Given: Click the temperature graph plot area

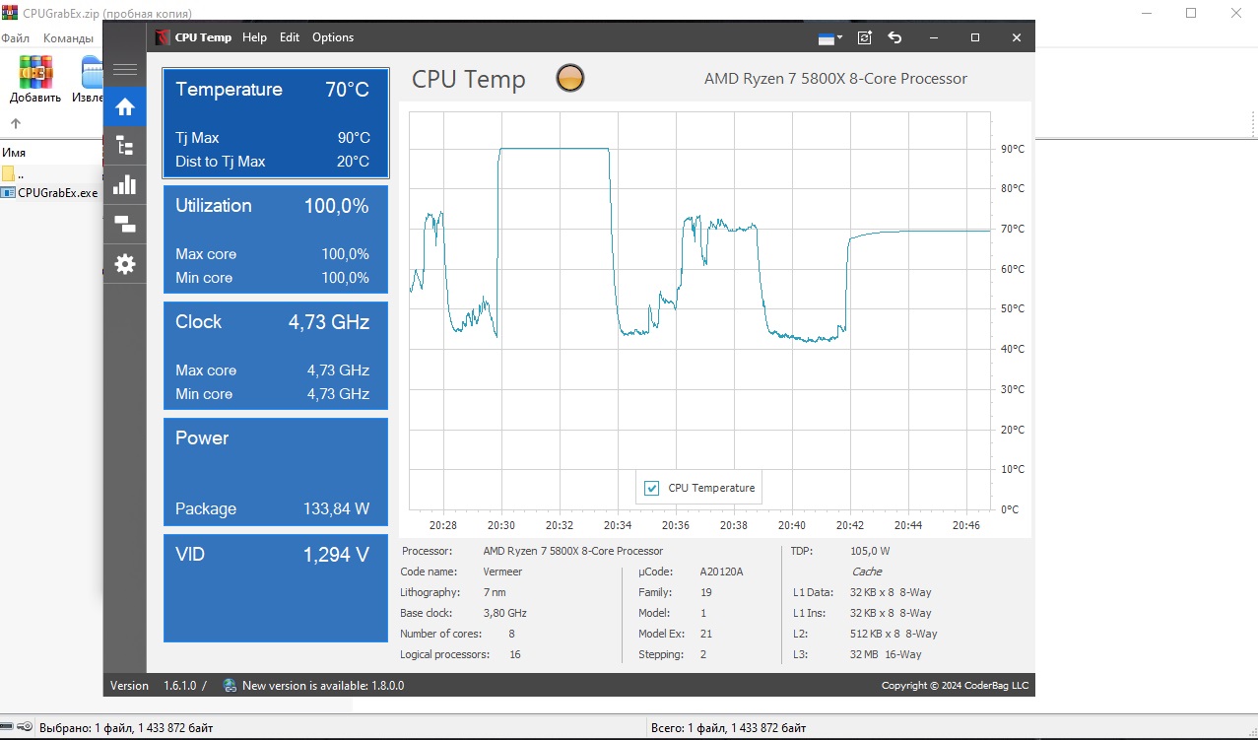Looking at the screenshot, I should coord(700,310).
